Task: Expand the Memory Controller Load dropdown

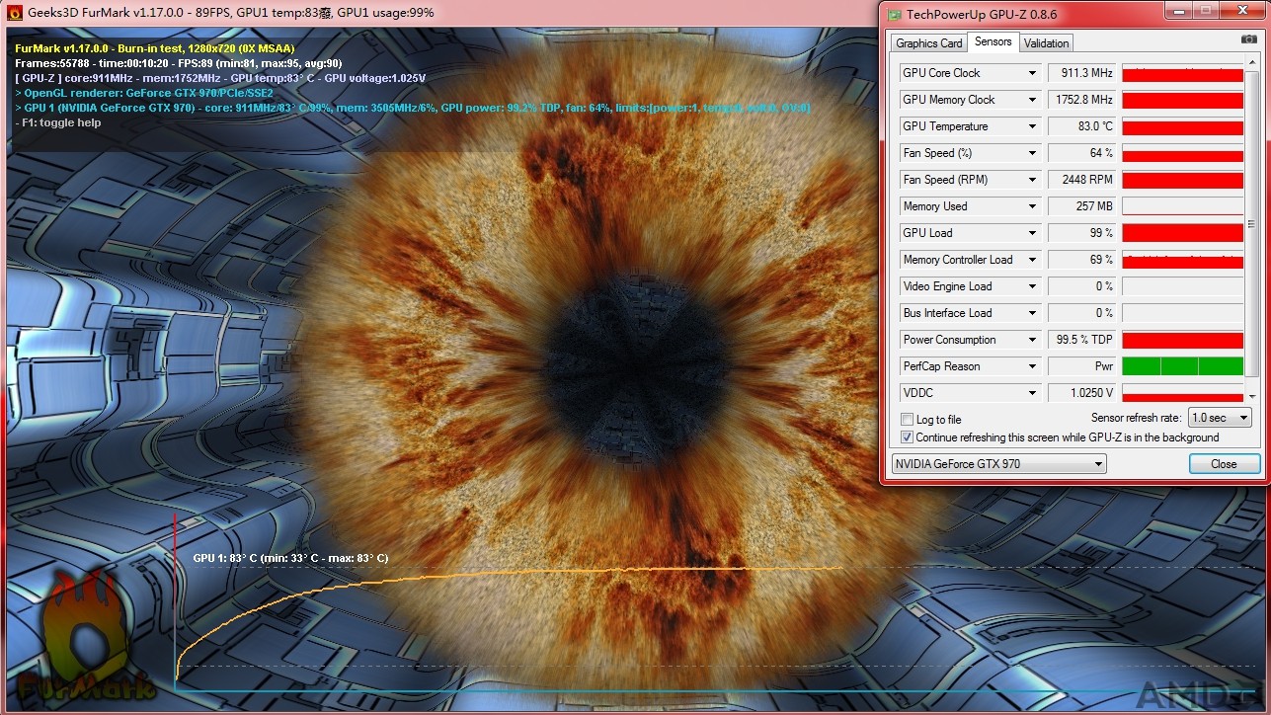Action: 1033,260
